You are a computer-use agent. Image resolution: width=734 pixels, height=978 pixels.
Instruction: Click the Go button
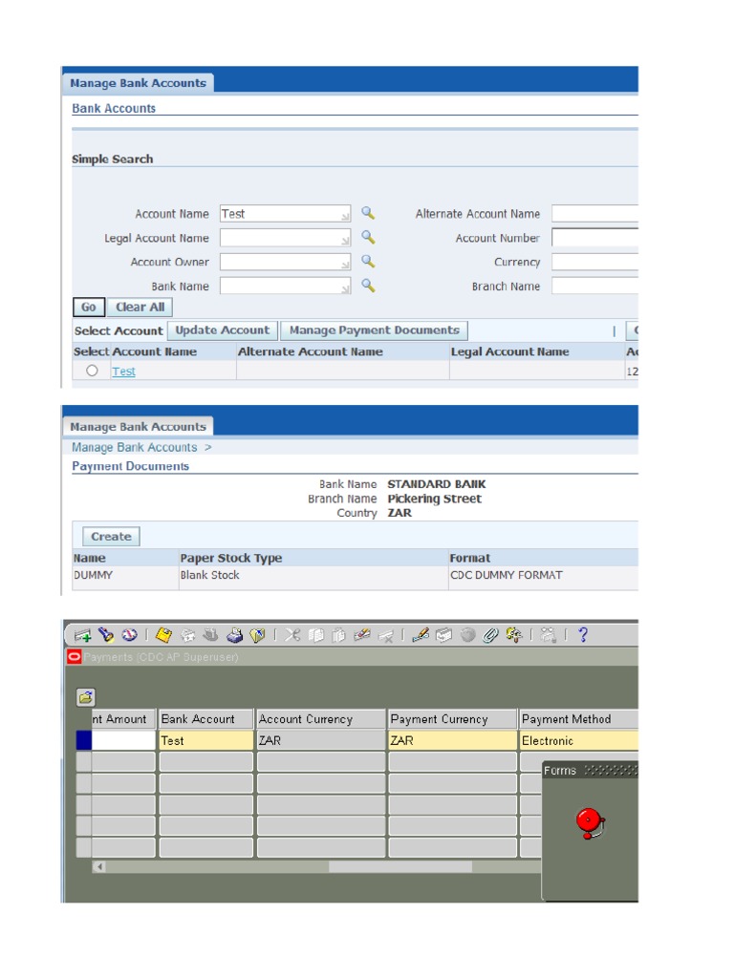tap(89, 307)
